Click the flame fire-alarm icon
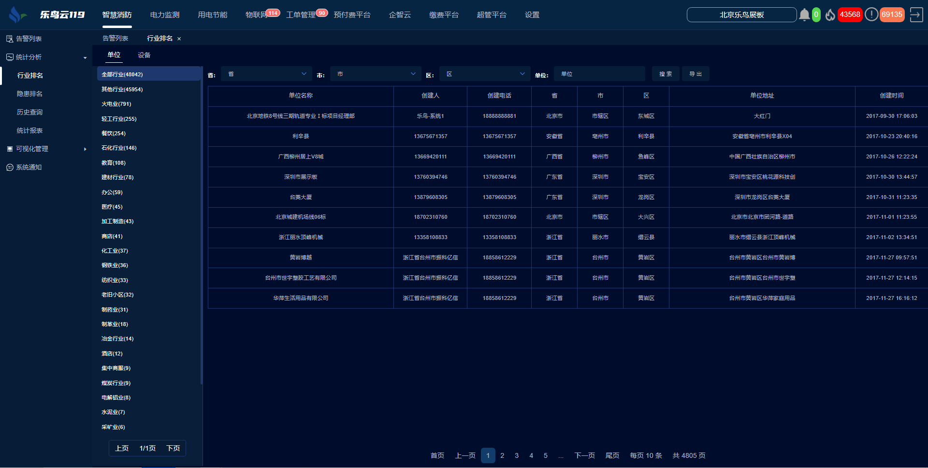The image size is (928, 468). coord(830,15)
